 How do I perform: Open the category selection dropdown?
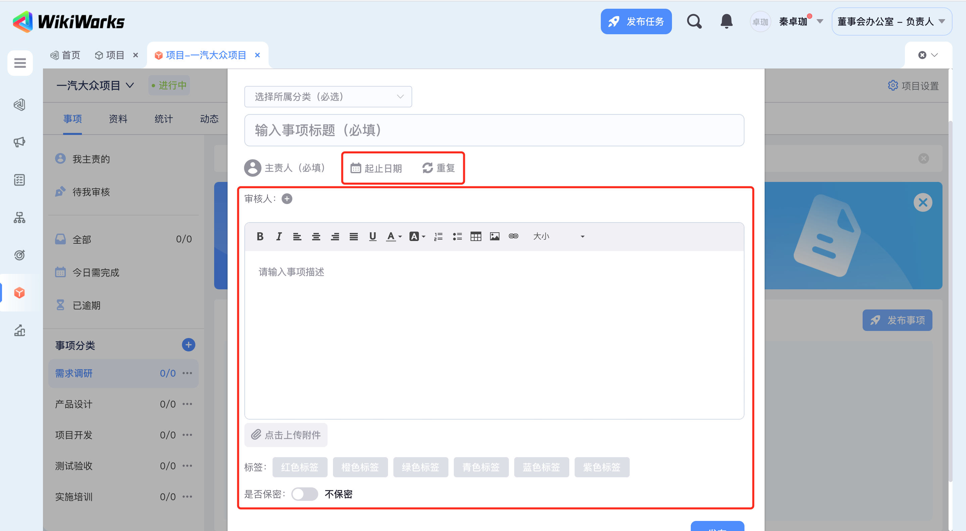click(x=328, y=97)
